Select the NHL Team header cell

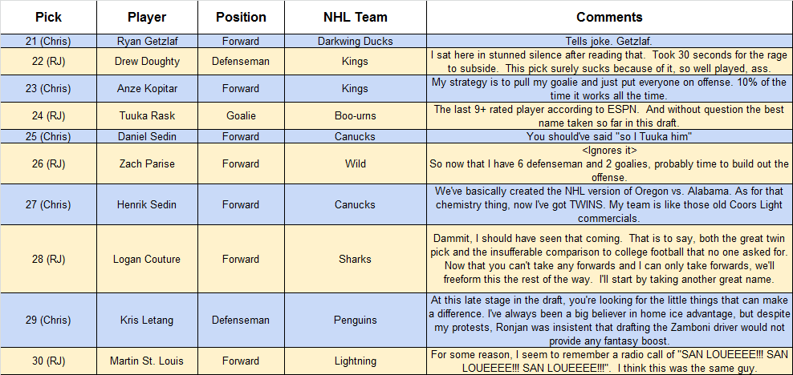pyautogui.click(x=355, y=17)
